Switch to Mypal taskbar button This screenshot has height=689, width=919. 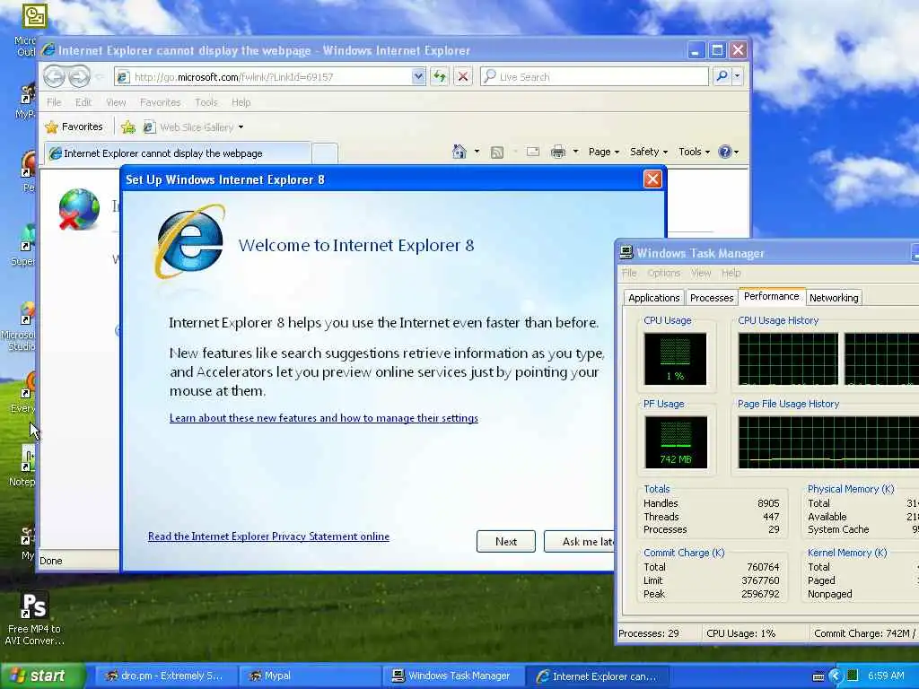point(308,676)
